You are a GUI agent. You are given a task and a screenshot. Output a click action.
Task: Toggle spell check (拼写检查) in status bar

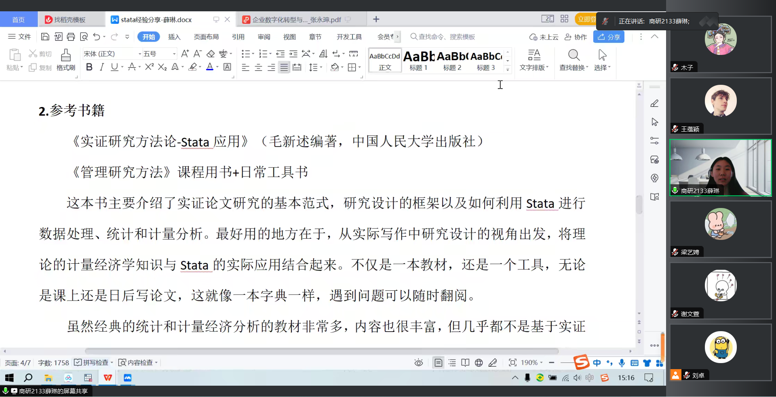pos(92,363)
